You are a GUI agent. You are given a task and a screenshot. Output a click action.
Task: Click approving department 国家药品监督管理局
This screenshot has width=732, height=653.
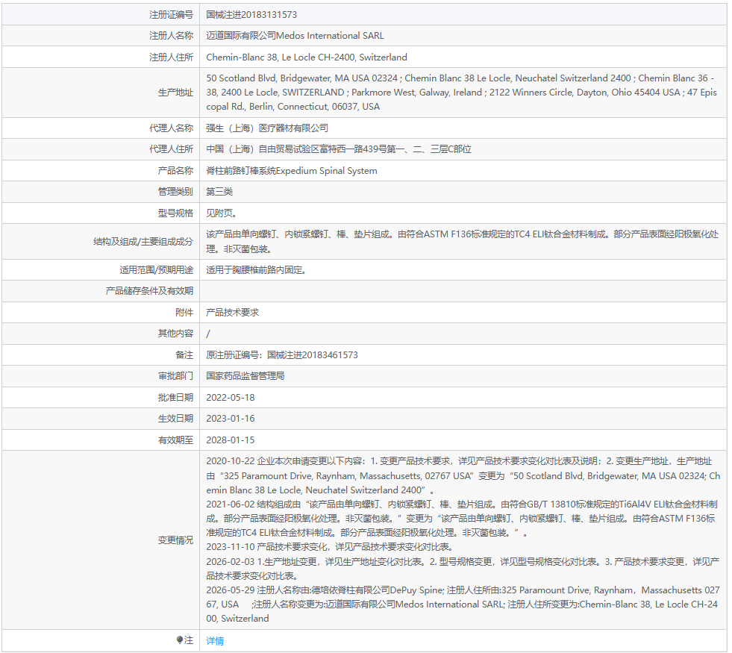pos(245,375)
